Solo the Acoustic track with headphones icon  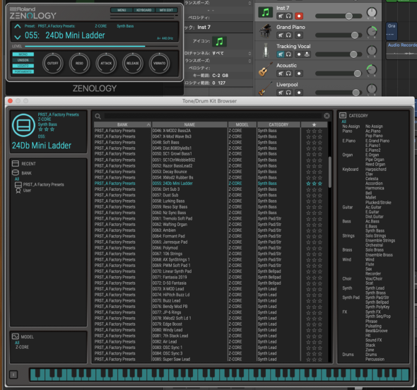(288, 73)
